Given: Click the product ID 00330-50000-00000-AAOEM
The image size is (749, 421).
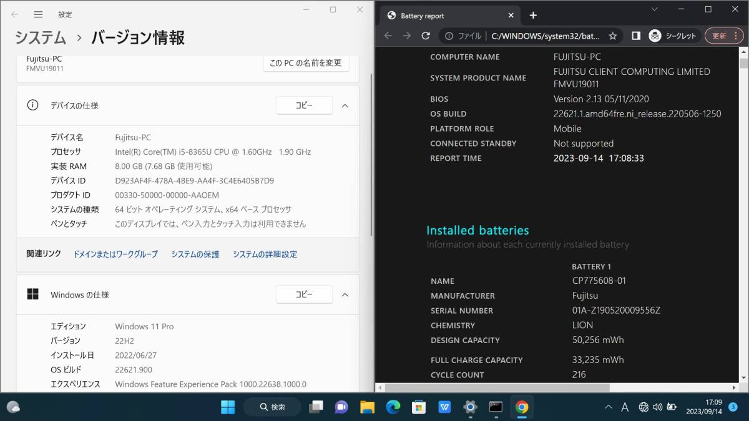Looking at the screenshot, I should 167,195.
